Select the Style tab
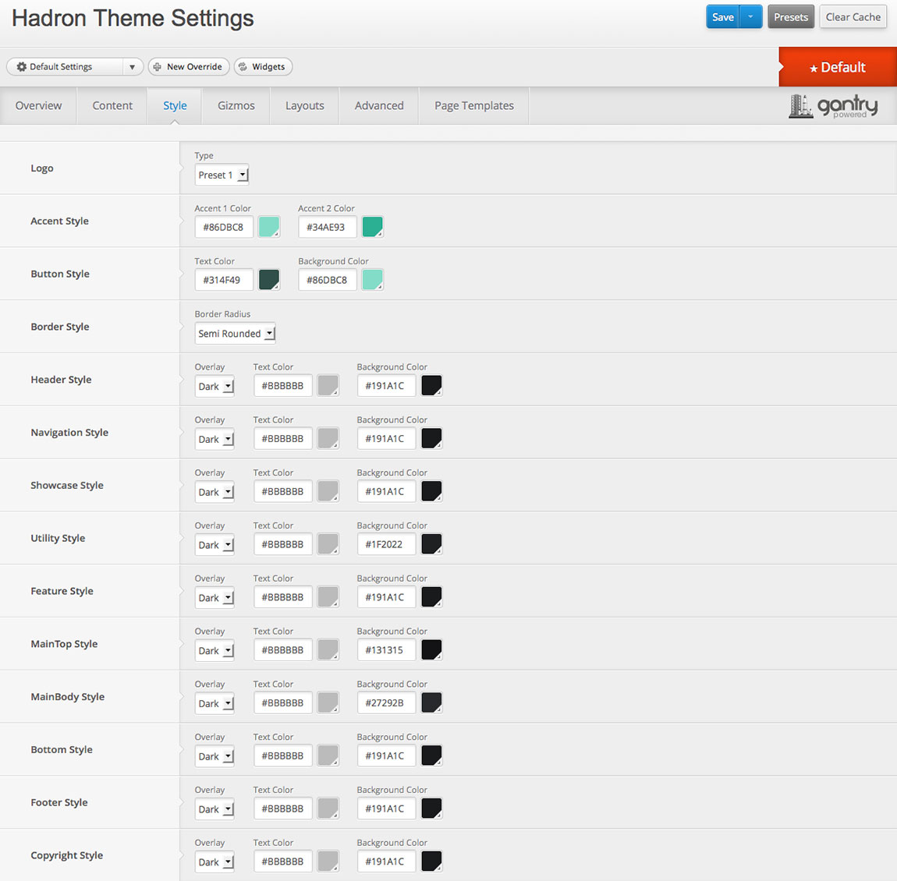The width and height of the screenshot is (897, 881). 175,106
